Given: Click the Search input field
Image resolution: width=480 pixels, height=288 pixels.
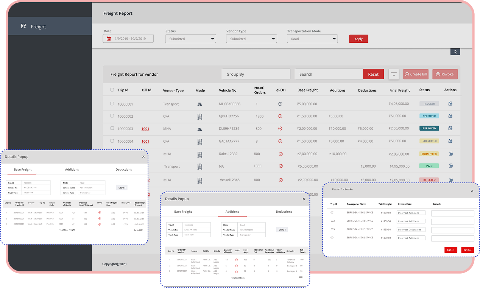Looking at the screenshot, I should coord(329,74).
